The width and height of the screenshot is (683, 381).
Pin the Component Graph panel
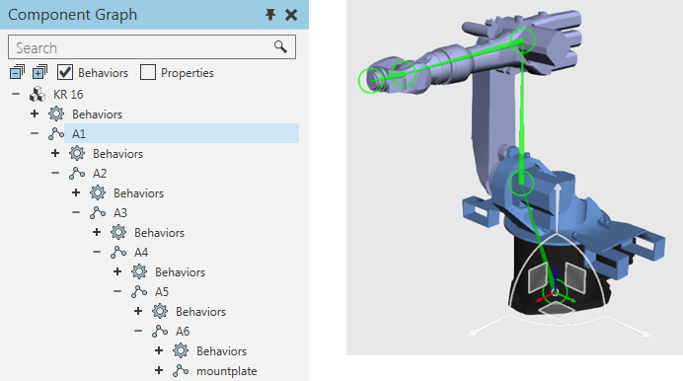270,15
